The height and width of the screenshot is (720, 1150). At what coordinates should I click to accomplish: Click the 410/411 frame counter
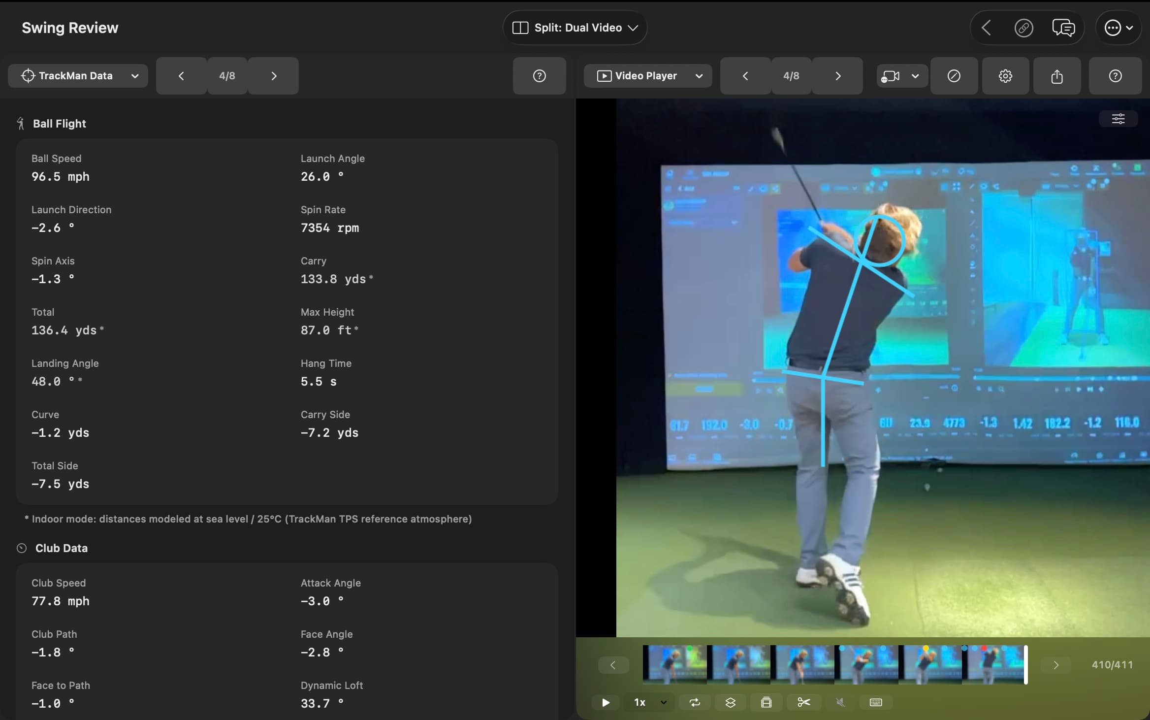[x=1112, y=665]
